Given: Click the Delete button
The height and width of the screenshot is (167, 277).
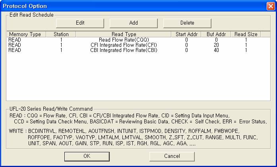Looking at the screenshot, I should click(x=187, y=23).
